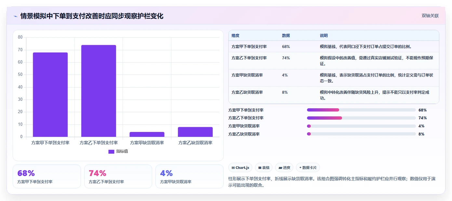Click the 74% data card
The height and width of the screenshot is (201, 452).
(x=118, y=176)
